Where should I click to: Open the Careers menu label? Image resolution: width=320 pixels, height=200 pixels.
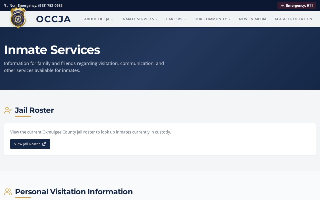tap(174, 19)
